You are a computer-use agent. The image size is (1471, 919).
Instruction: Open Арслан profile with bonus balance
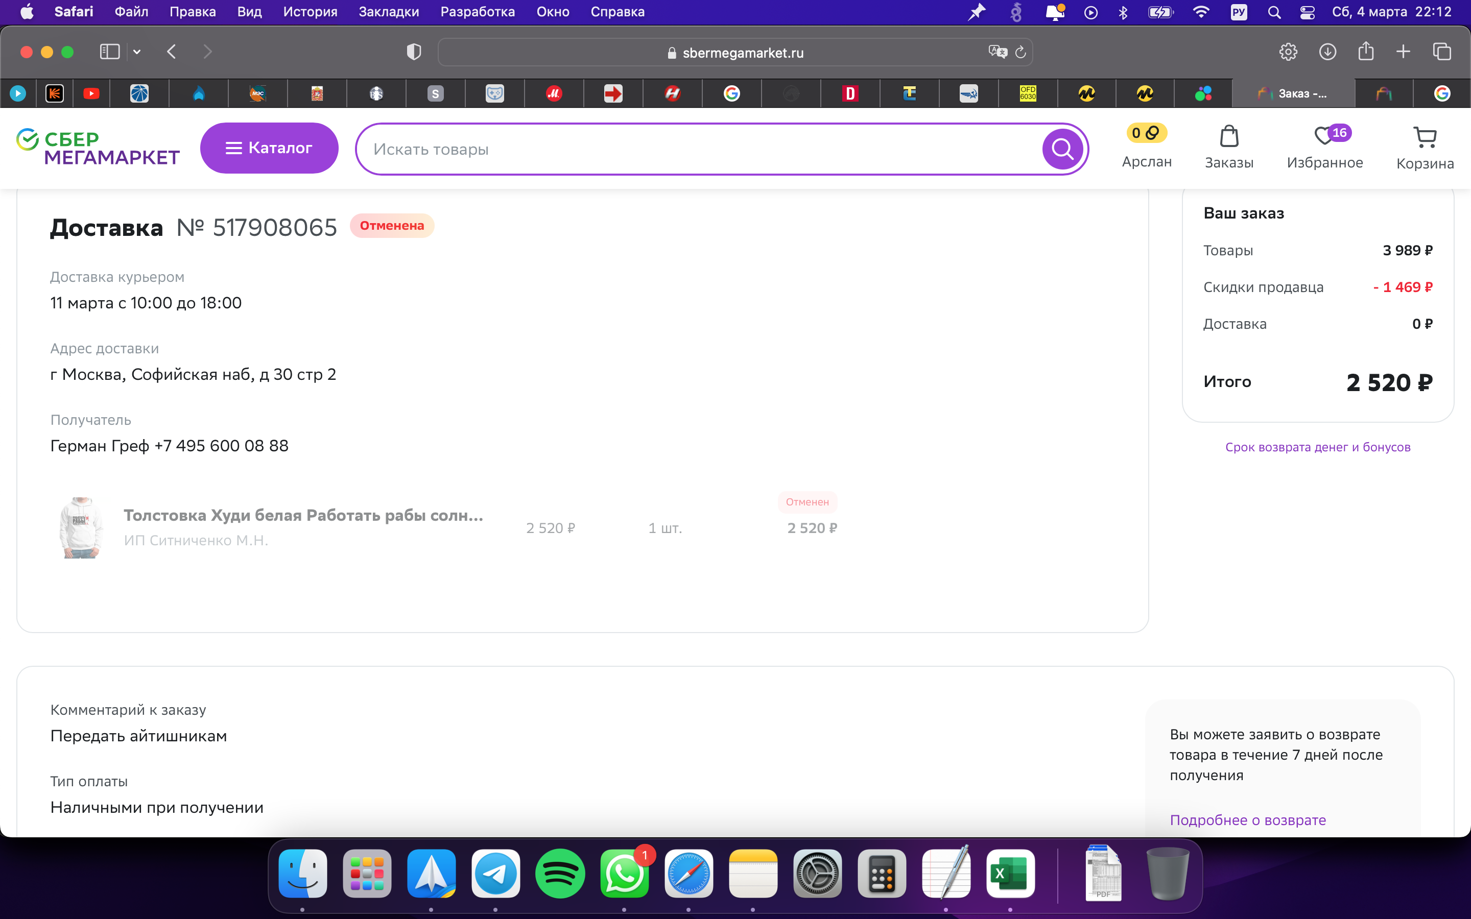[1146, 148]
